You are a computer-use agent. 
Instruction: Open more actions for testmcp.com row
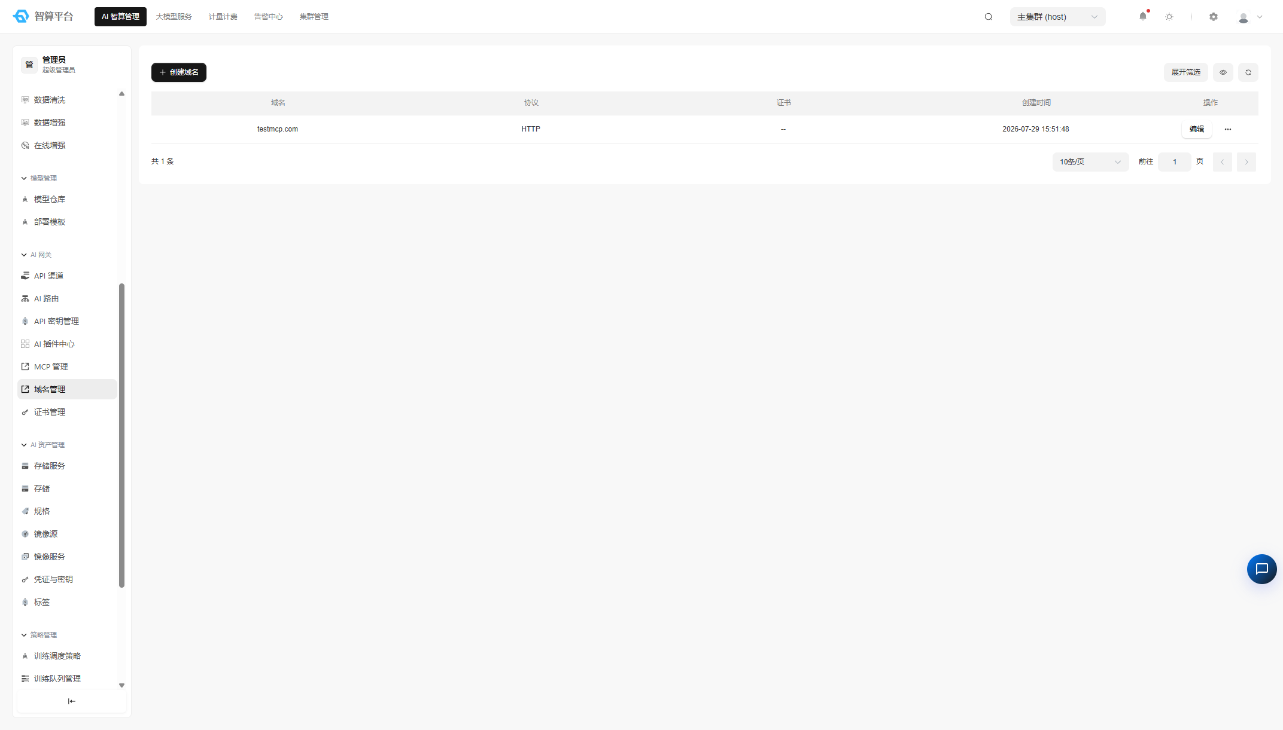click(x=1228, y=129)
